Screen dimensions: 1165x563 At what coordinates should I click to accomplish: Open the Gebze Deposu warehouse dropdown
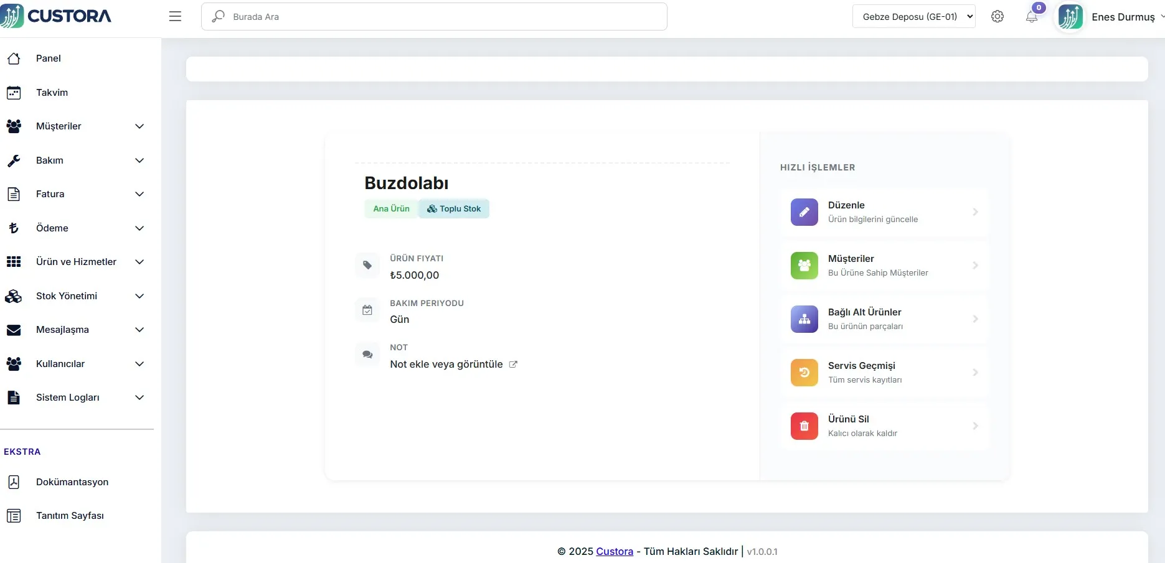[913, 17]
